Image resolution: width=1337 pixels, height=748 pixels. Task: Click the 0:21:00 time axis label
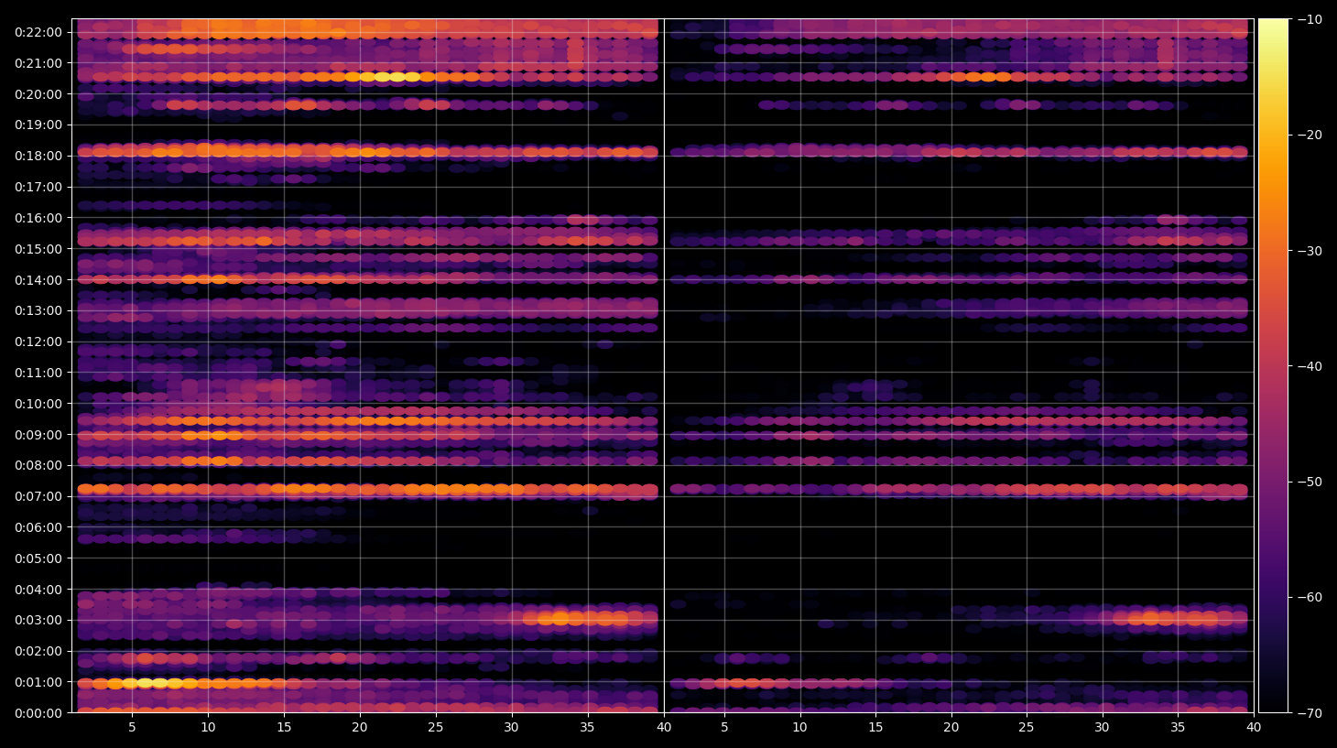point(38,63)
